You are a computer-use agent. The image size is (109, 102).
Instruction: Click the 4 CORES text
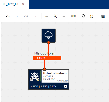[48, 76]
